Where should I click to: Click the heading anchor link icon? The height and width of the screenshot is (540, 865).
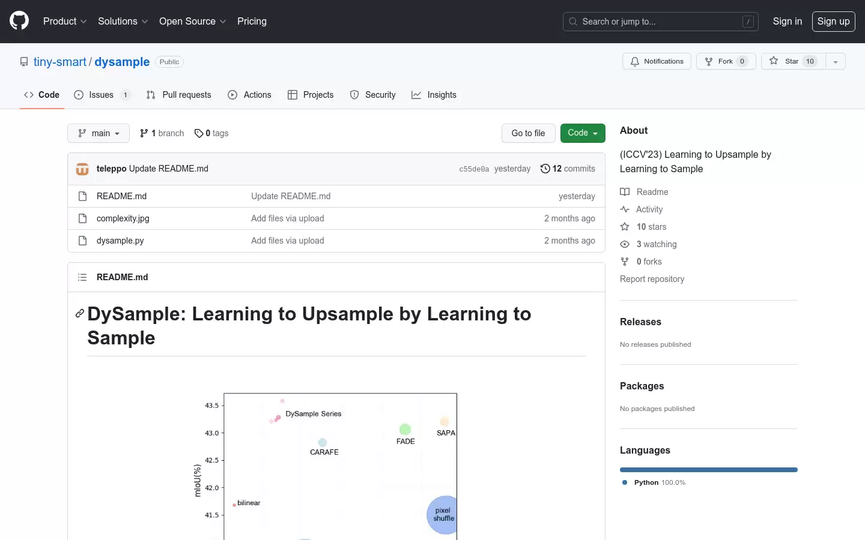(79, 313)
